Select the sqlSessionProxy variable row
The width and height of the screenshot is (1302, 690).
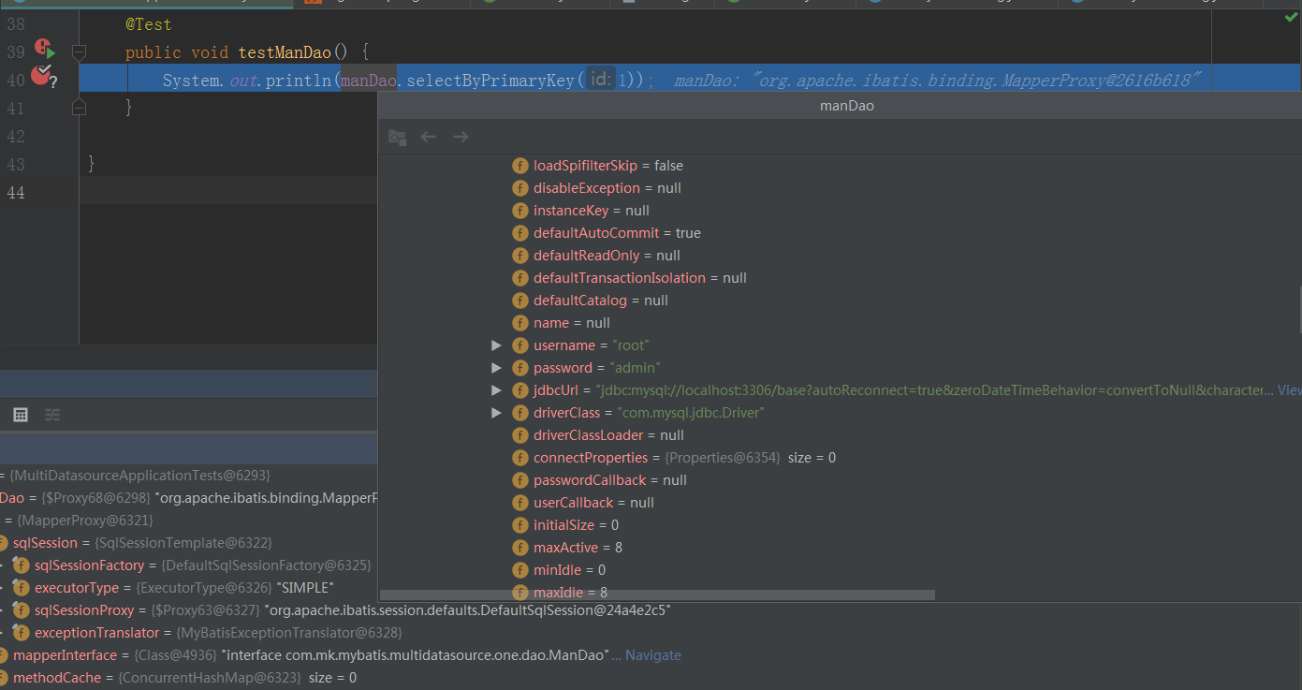pyautogui.click(x=337, y=610)
